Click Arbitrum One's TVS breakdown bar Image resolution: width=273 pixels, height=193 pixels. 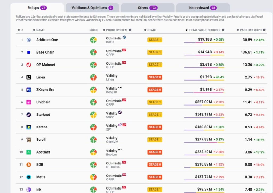[x=204, y=42]
